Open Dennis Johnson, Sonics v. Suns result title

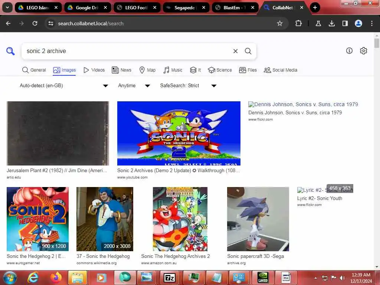295,113
